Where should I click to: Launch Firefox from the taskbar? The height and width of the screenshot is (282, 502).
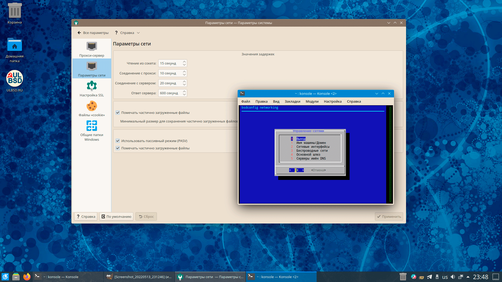tap(27, 277)
